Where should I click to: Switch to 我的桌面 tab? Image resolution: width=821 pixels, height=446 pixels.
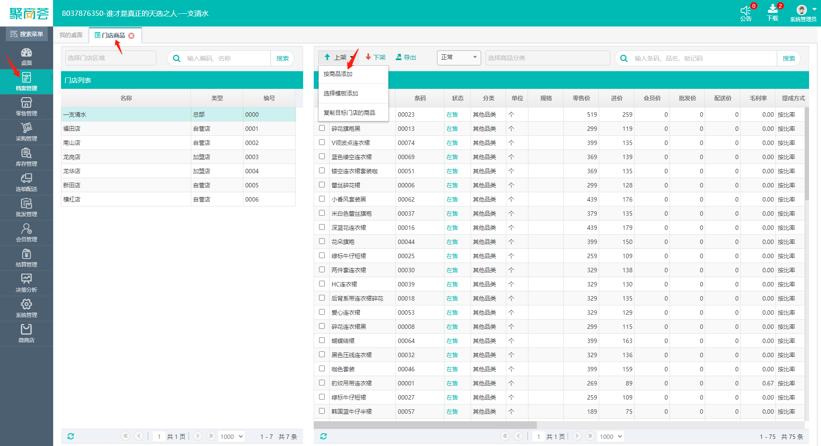pyautogui.click(x=71, y=35)
